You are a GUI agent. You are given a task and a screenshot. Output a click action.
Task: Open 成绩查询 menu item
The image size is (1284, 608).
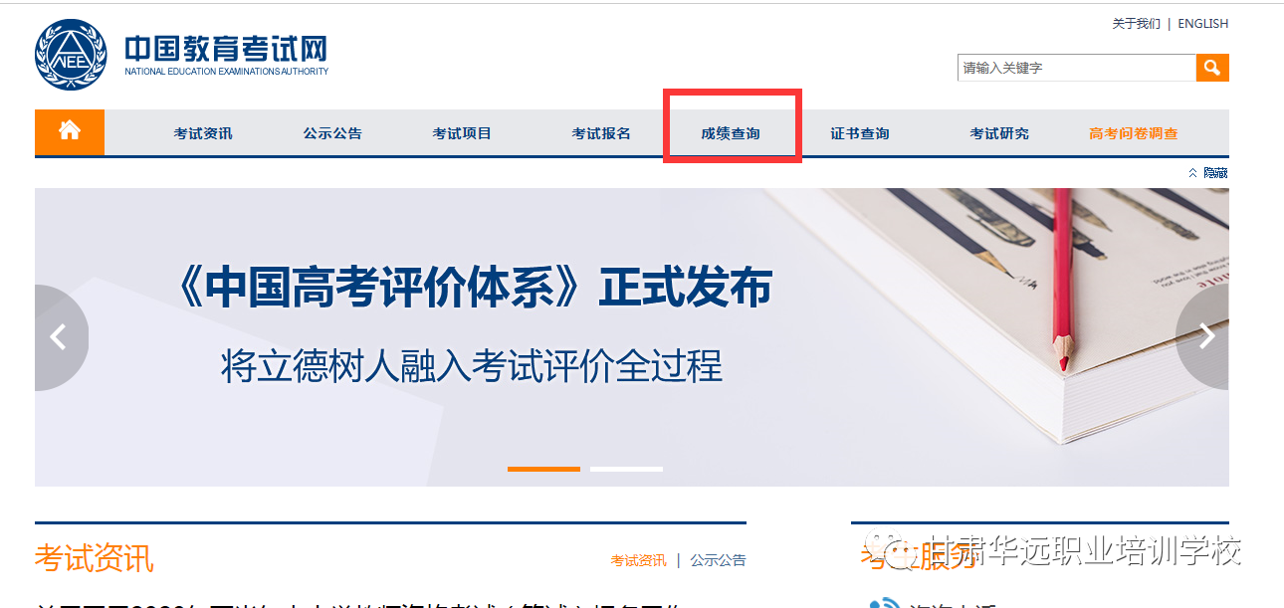[x=731, y=133]
